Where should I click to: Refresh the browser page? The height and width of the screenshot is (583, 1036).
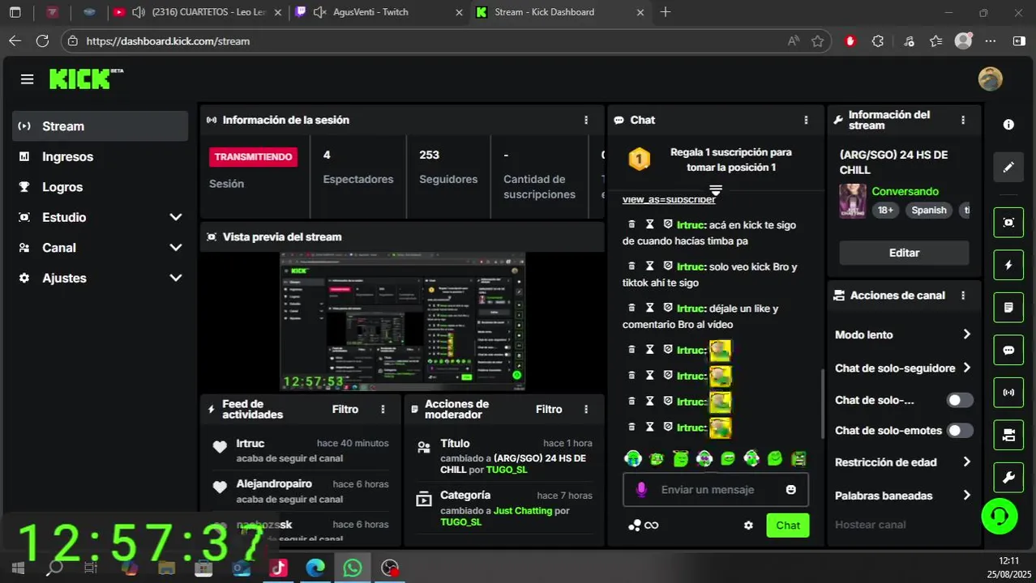pos(42,40)
